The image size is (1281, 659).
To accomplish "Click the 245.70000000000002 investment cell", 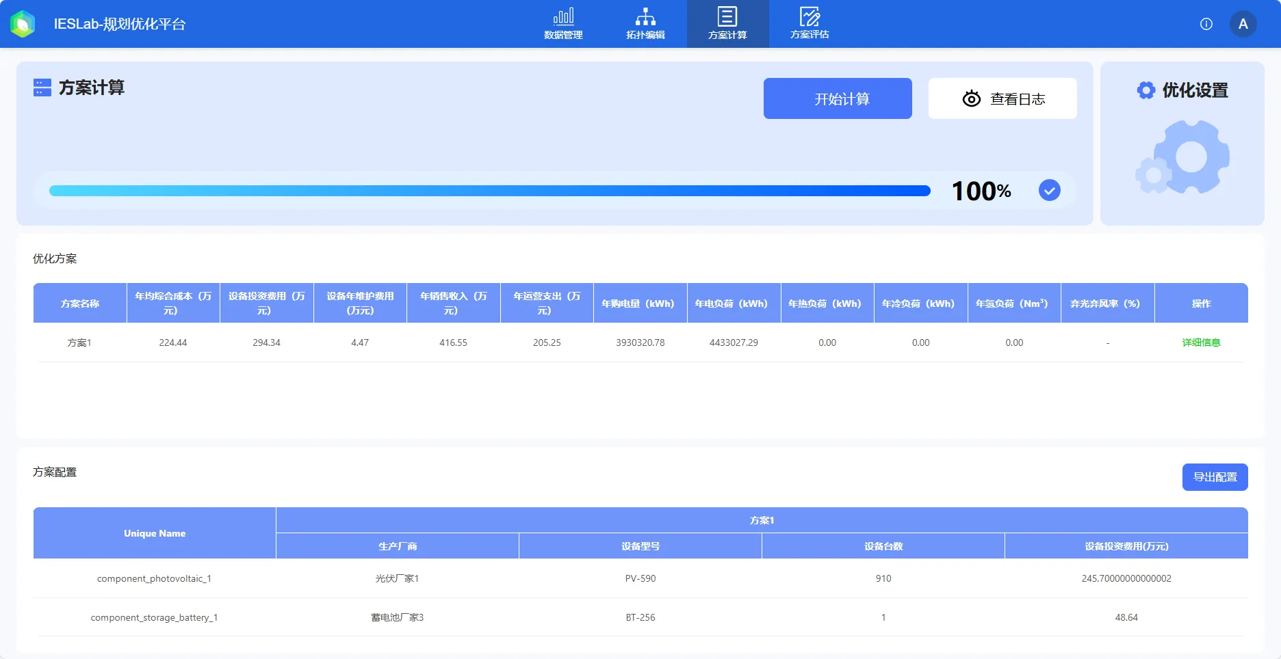I will (x=1126, y=578).
